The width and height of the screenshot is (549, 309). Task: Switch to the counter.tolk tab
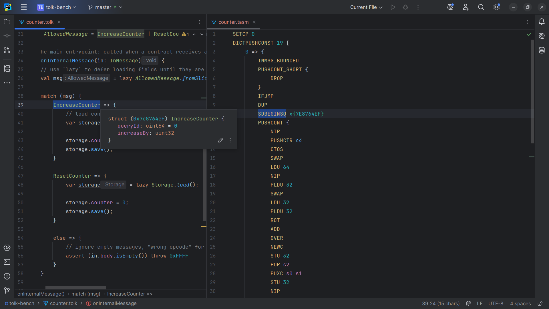[40, 22]
